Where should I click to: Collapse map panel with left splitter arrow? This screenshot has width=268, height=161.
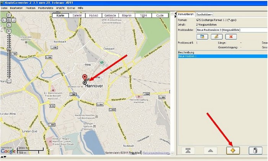(175, 14)
